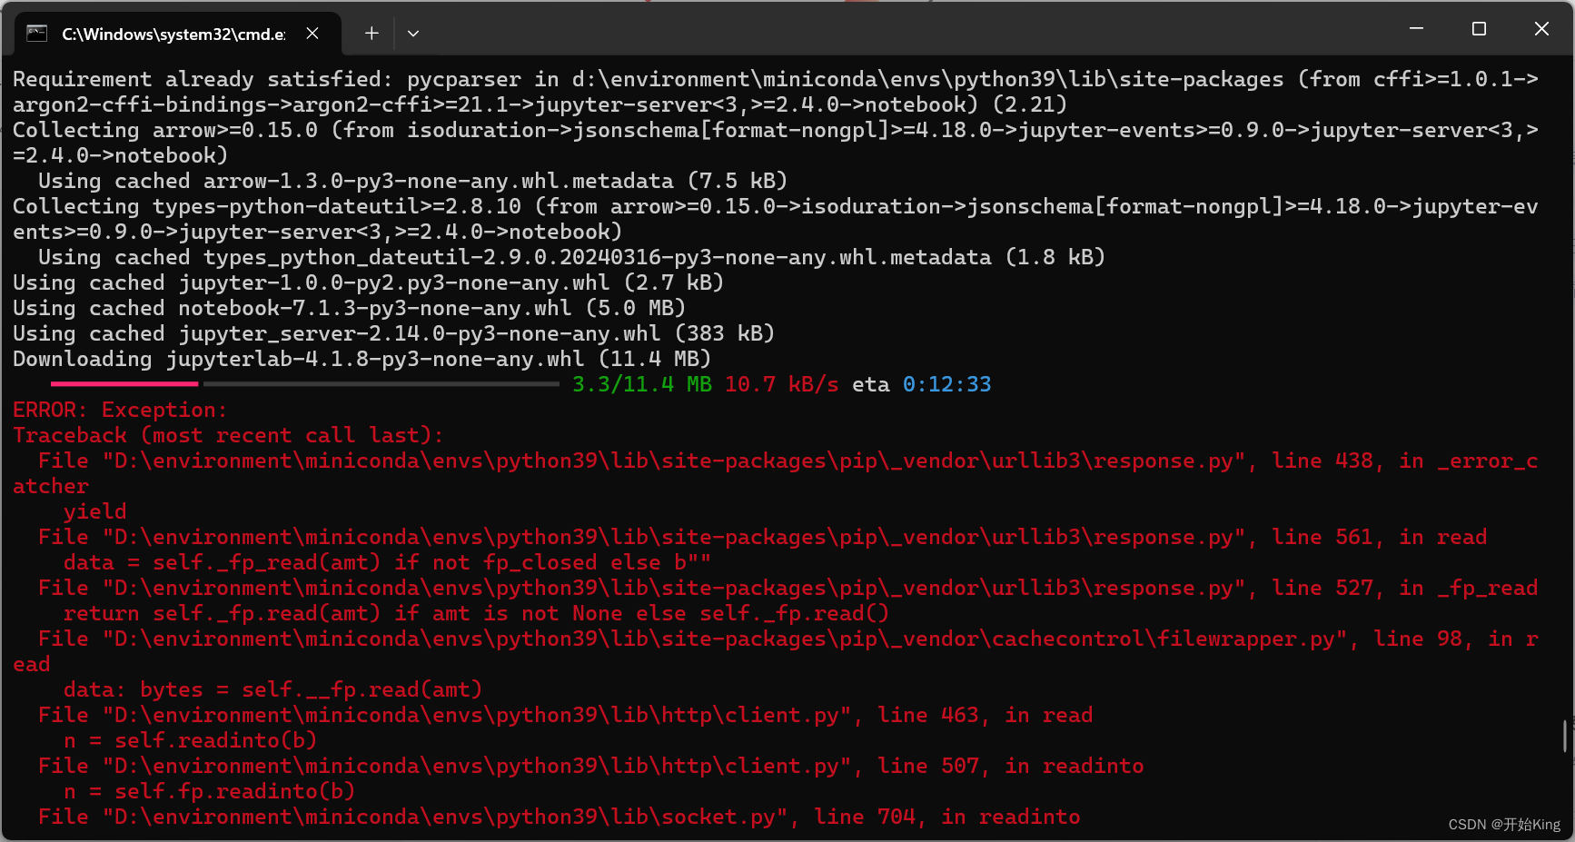This screenshot has width=1575, height=842.
Task: Click the ERROR: Exception line
Action: [x=119, y=410]
